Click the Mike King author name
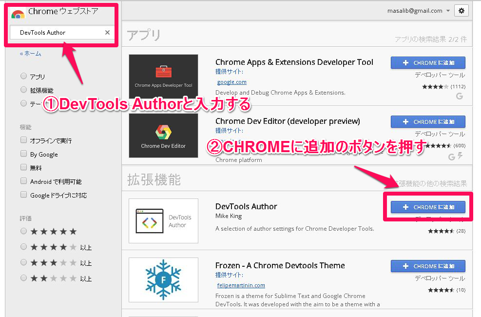Screen dimensions: 481x317 pyautogui.click(x=229, y=216)
